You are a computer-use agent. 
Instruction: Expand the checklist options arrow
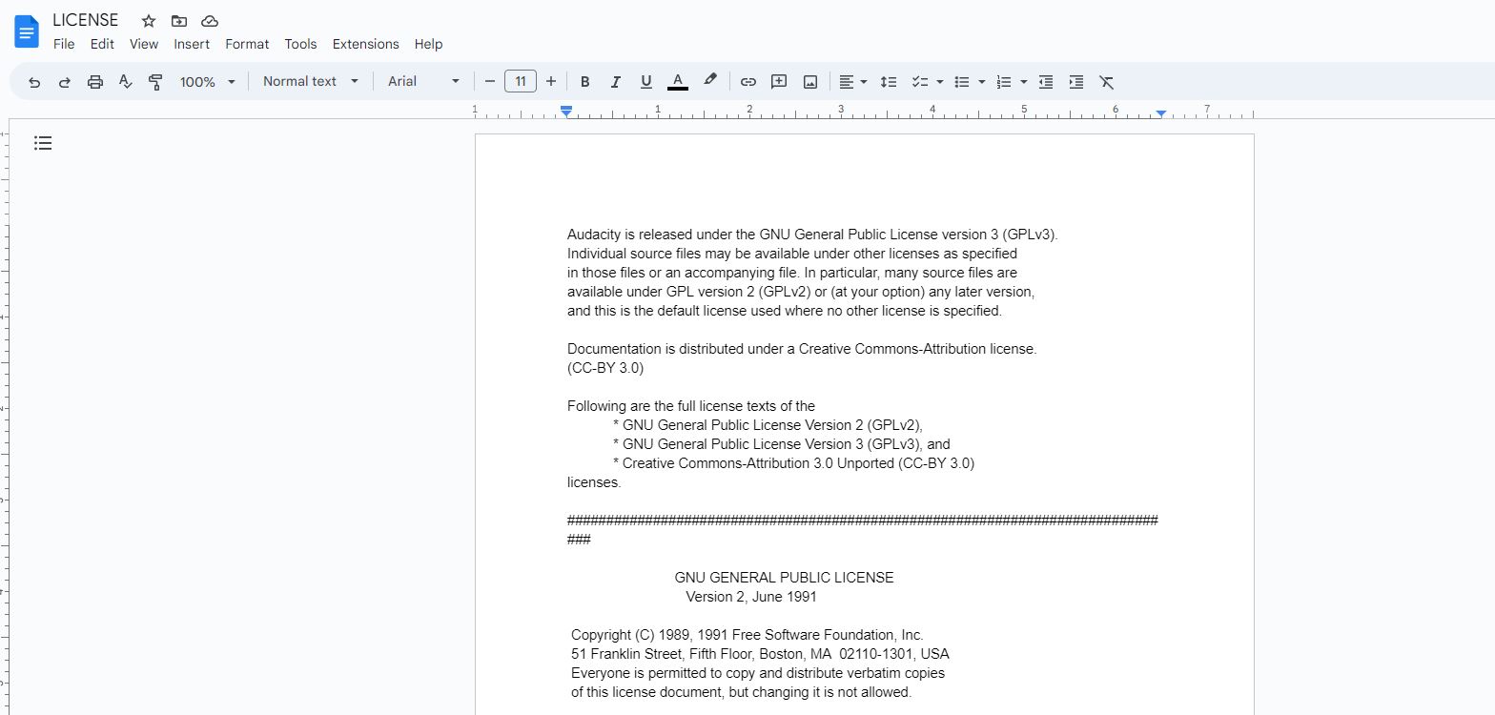coord(940,82)
